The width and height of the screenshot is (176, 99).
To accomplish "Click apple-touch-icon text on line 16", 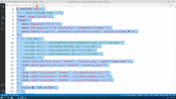I will tap(51, 65).
